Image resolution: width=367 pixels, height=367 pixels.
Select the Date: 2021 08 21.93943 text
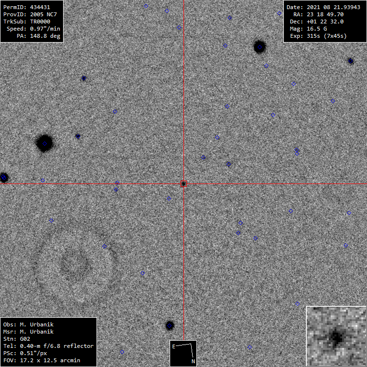pyautogui.click(x=323, y=7)
